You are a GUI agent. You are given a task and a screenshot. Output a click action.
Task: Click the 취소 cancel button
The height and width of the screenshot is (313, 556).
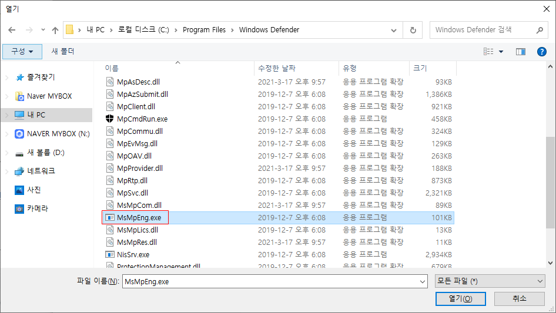click(520, 298)
